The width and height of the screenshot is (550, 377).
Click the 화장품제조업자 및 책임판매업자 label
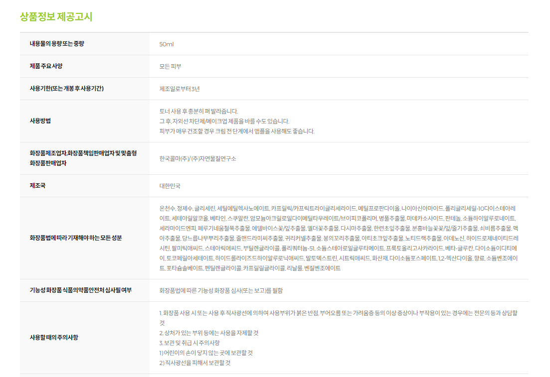click(83, 158)
